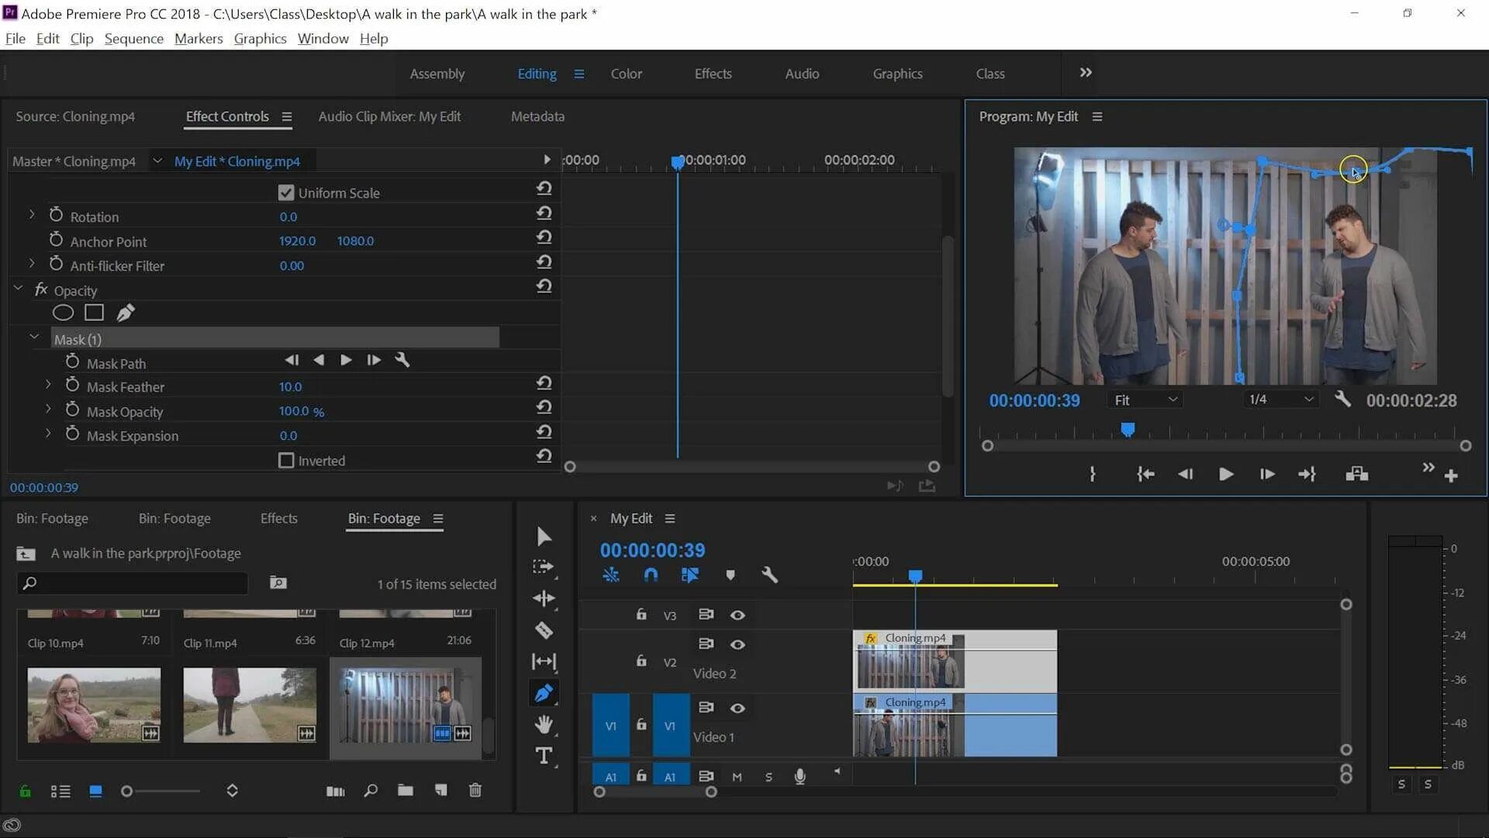Click the rectangle mask shape icon

click(x=94, y=313)
